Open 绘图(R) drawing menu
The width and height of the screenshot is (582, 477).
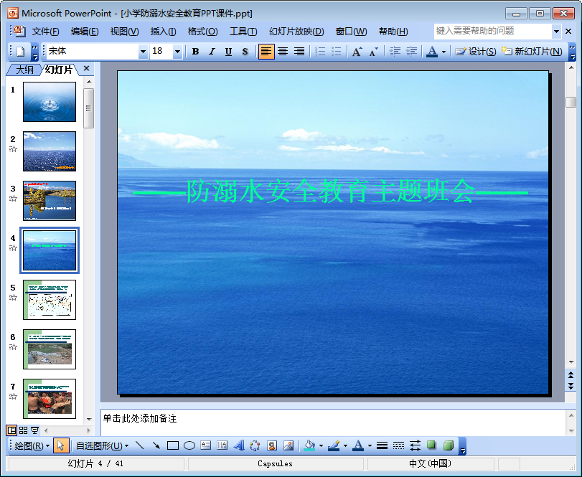(x=32, y=446)
